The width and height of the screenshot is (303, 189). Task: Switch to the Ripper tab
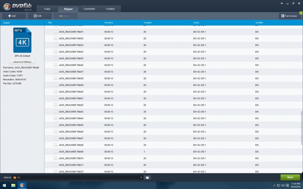point(68,9)
